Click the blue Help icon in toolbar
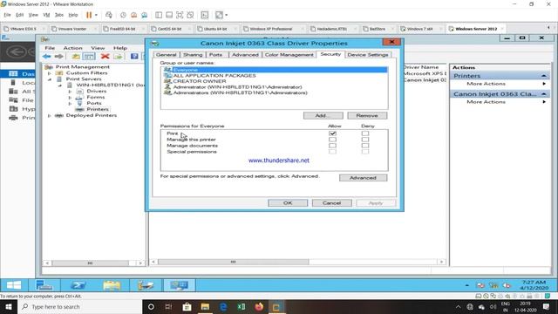The image size is (558, 314). tap(134, 56)
